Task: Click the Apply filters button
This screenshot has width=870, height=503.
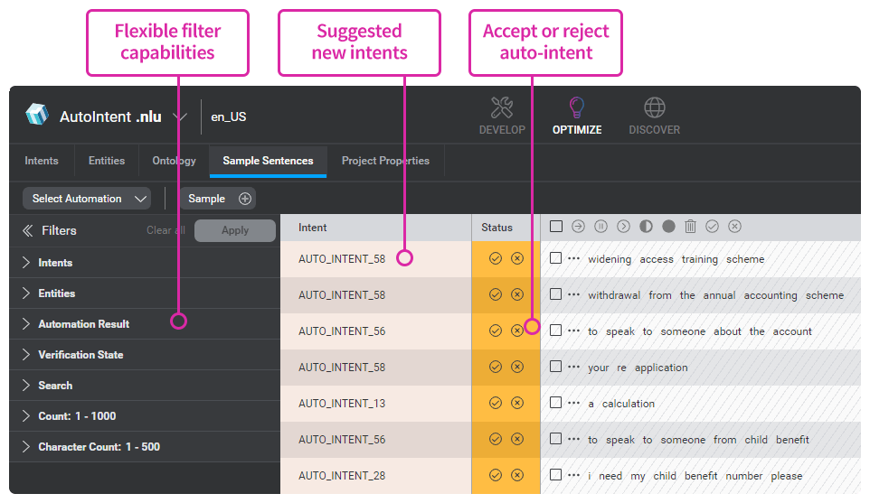Action: (x=235, y=230)
